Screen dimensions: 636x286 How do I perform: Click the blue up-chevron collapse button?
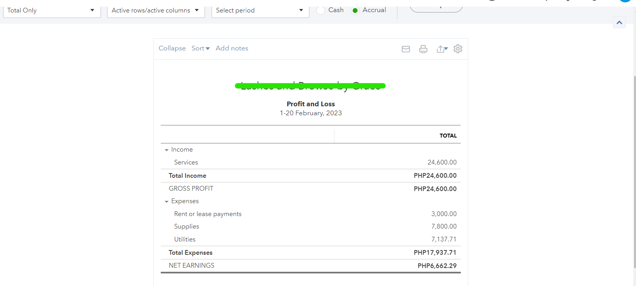(x=619, y=23)
